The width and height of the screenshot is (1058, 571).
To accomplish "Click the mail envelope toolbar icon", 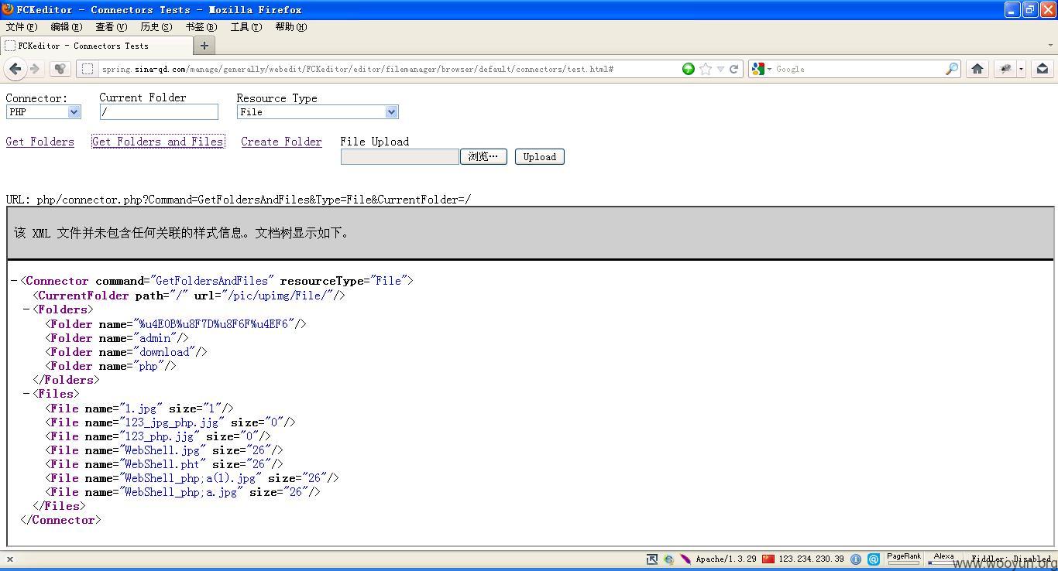I will pyautogui.click(x=1043, y=69).
